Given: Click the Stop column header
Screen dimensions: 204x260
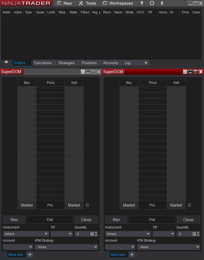Looking at the screenshot, I should point(62,12).
